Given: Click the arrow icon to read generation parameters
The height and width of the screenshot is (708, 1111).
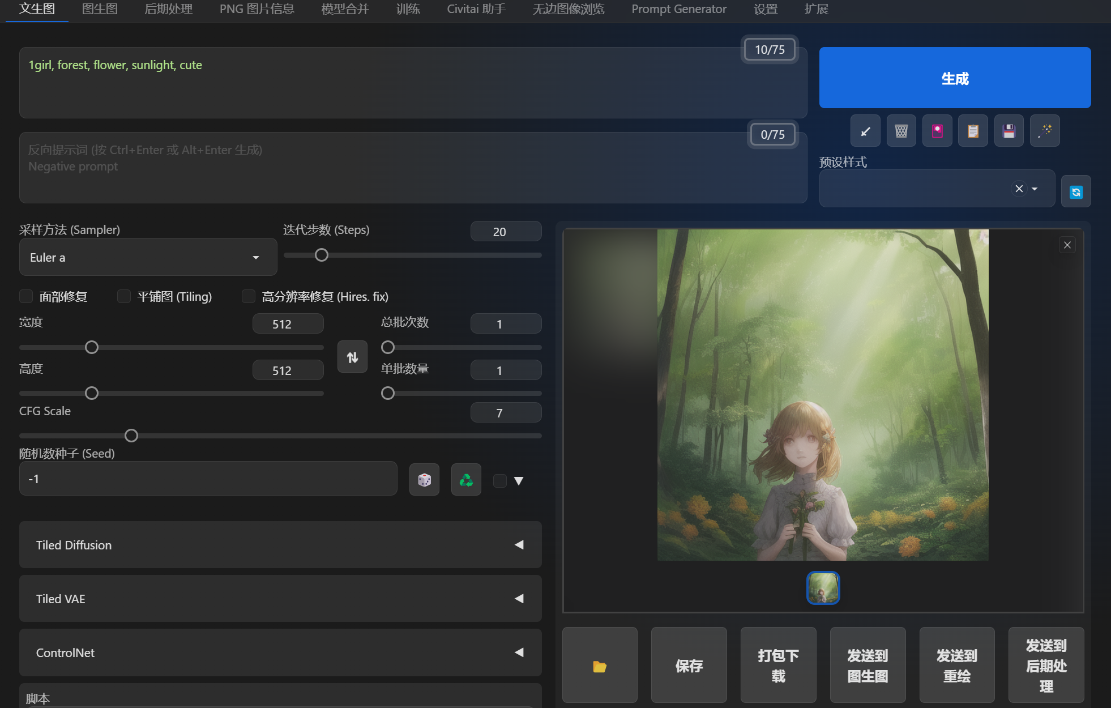Looking at the screenshot, I should click(x=865, y=131).
